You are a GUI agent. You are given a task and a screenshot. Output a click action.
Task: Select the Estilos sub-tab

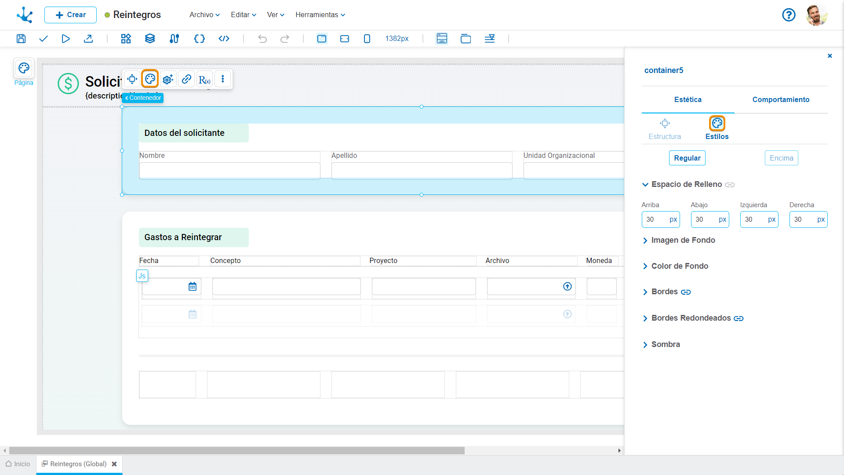[x=717, y=129]
